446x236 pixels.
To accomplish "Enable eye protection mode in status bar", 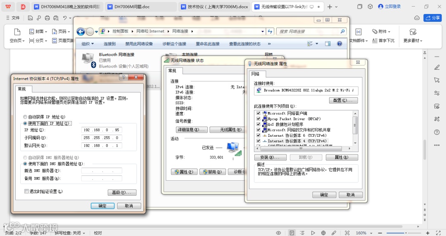I will (278, 233).
